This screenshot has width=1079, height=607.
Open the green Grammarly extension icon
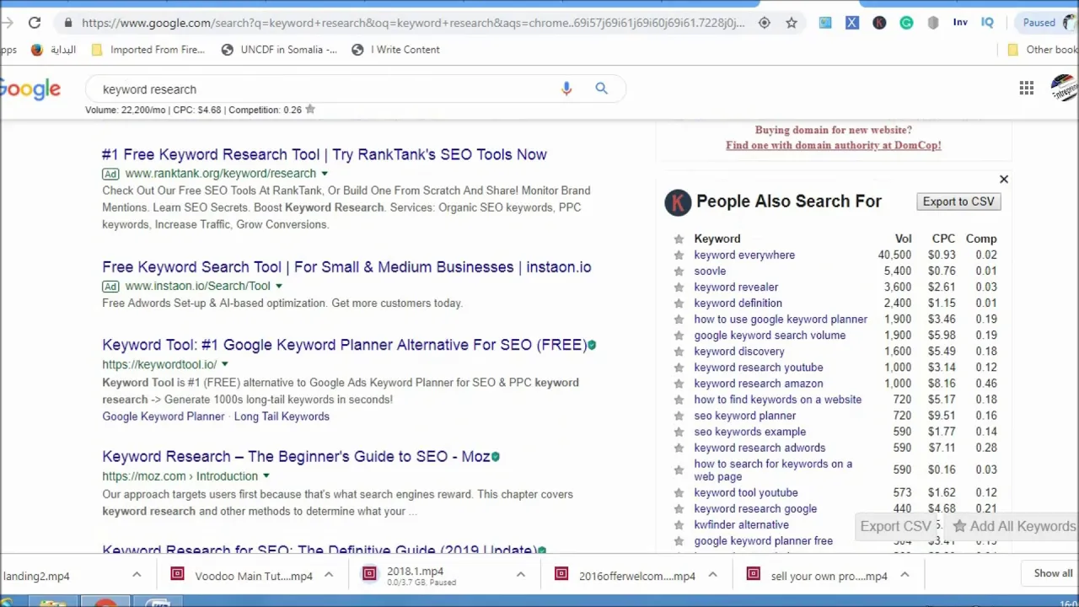(906, 23)
